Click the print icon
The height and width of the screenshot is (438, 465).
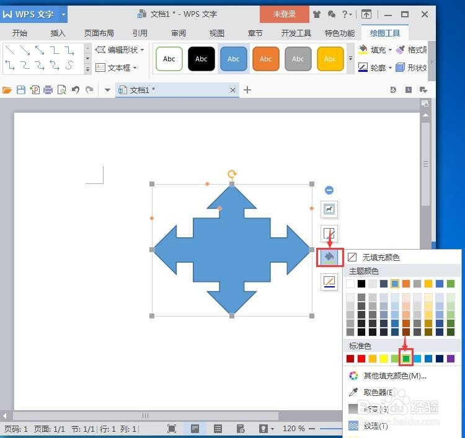coord(48,90)
